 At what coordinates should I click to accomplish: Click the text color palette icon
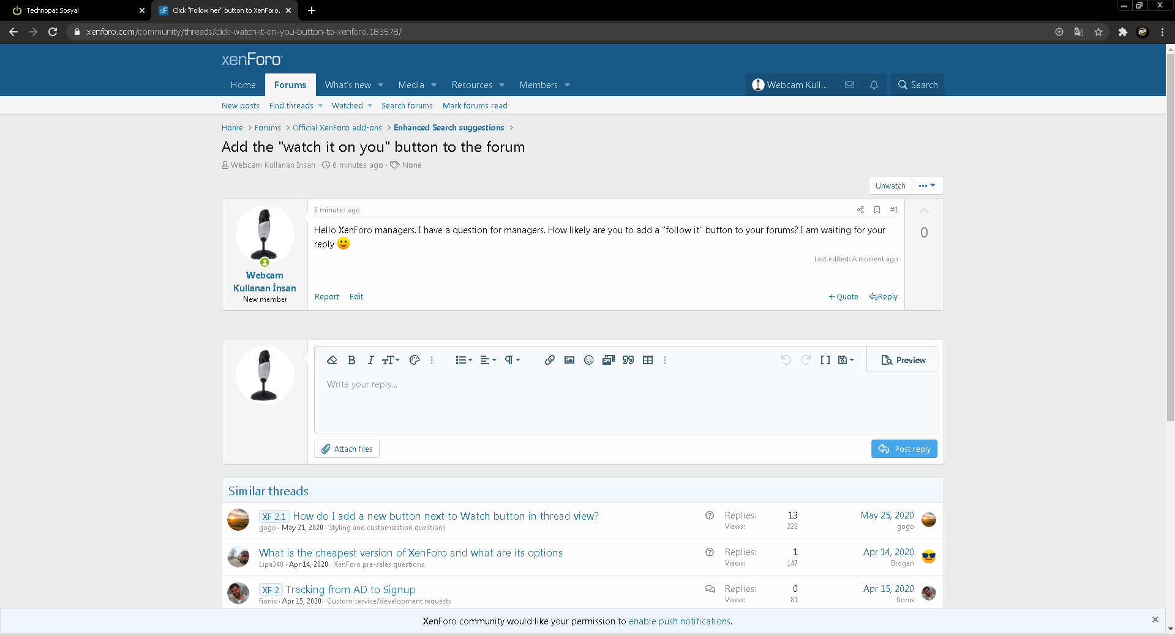415,360
